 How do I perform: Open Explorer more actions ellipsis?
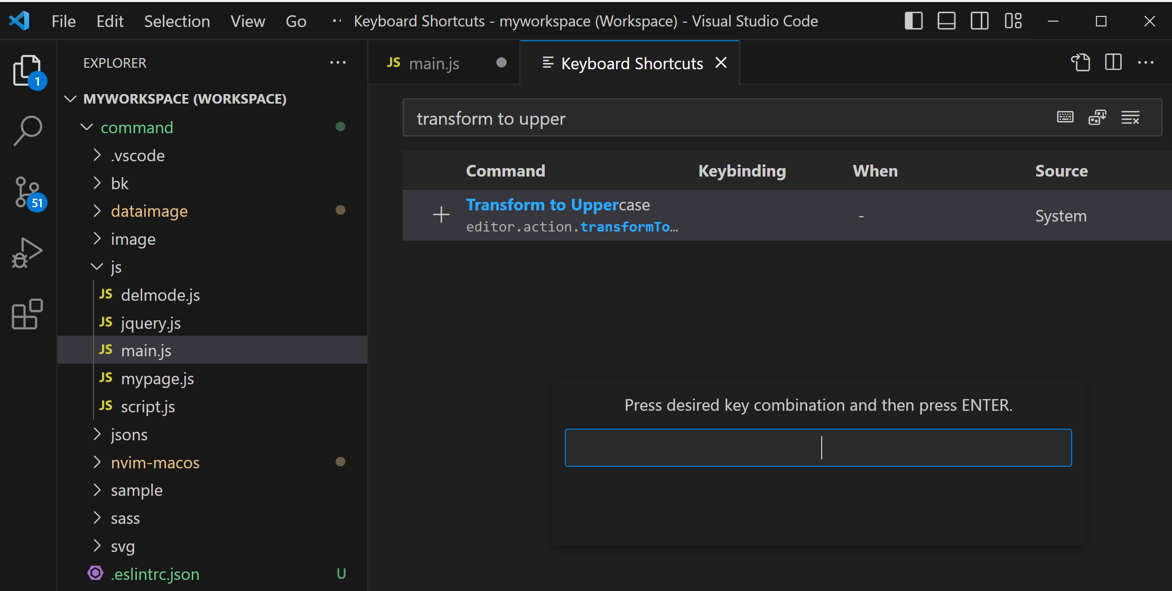(338, 63)
